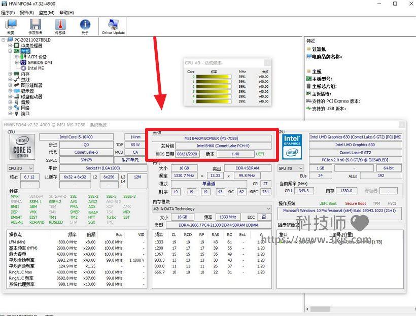Collapse the 主板 tree node
This screenshot has width=416, height=316.
coord(10,51)
